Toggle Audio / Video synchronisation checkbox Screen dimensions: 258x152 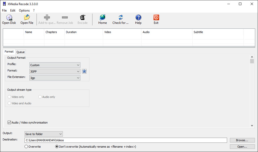coord(9,123)
